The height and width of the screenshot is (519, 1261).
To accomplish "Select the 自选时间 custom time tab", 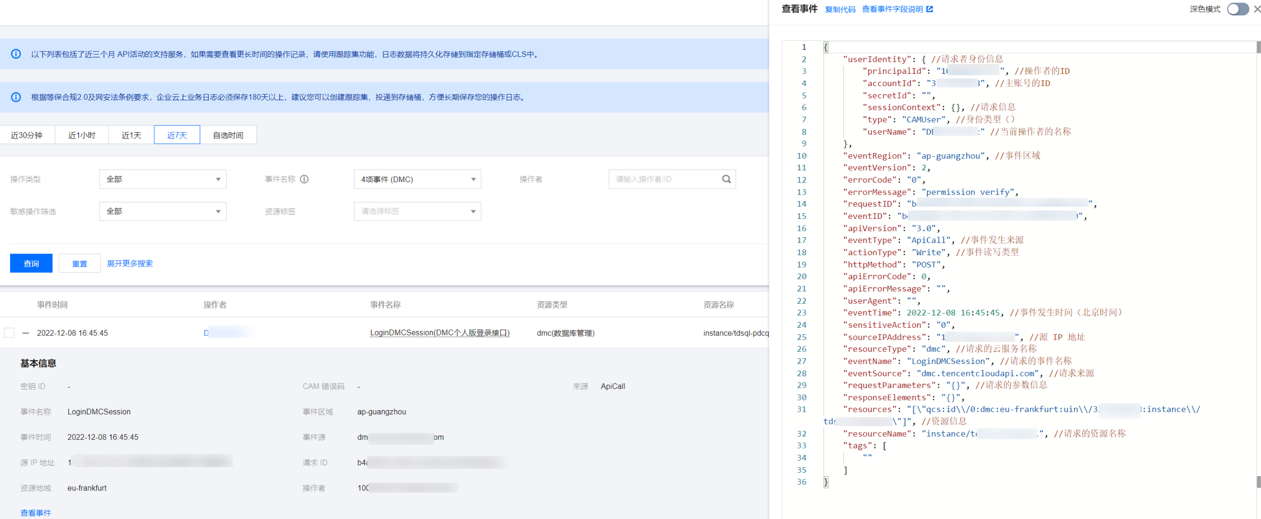I will point(228,135).
